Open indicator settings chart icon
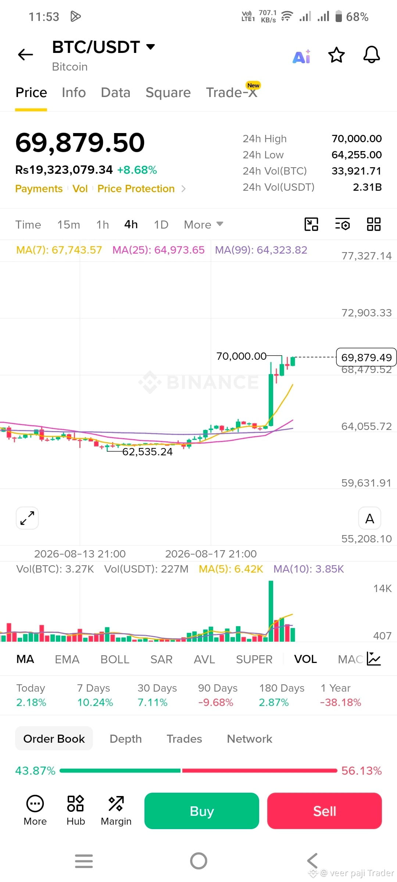The image size is (397, 882). (373, 659)
